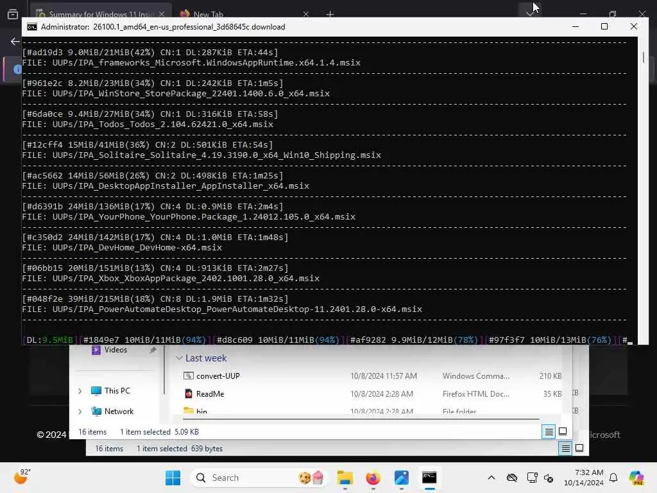Viewport: 657px width, 493px height.
Task: Close the New Tab browser tab
Action: click(306, 14)
